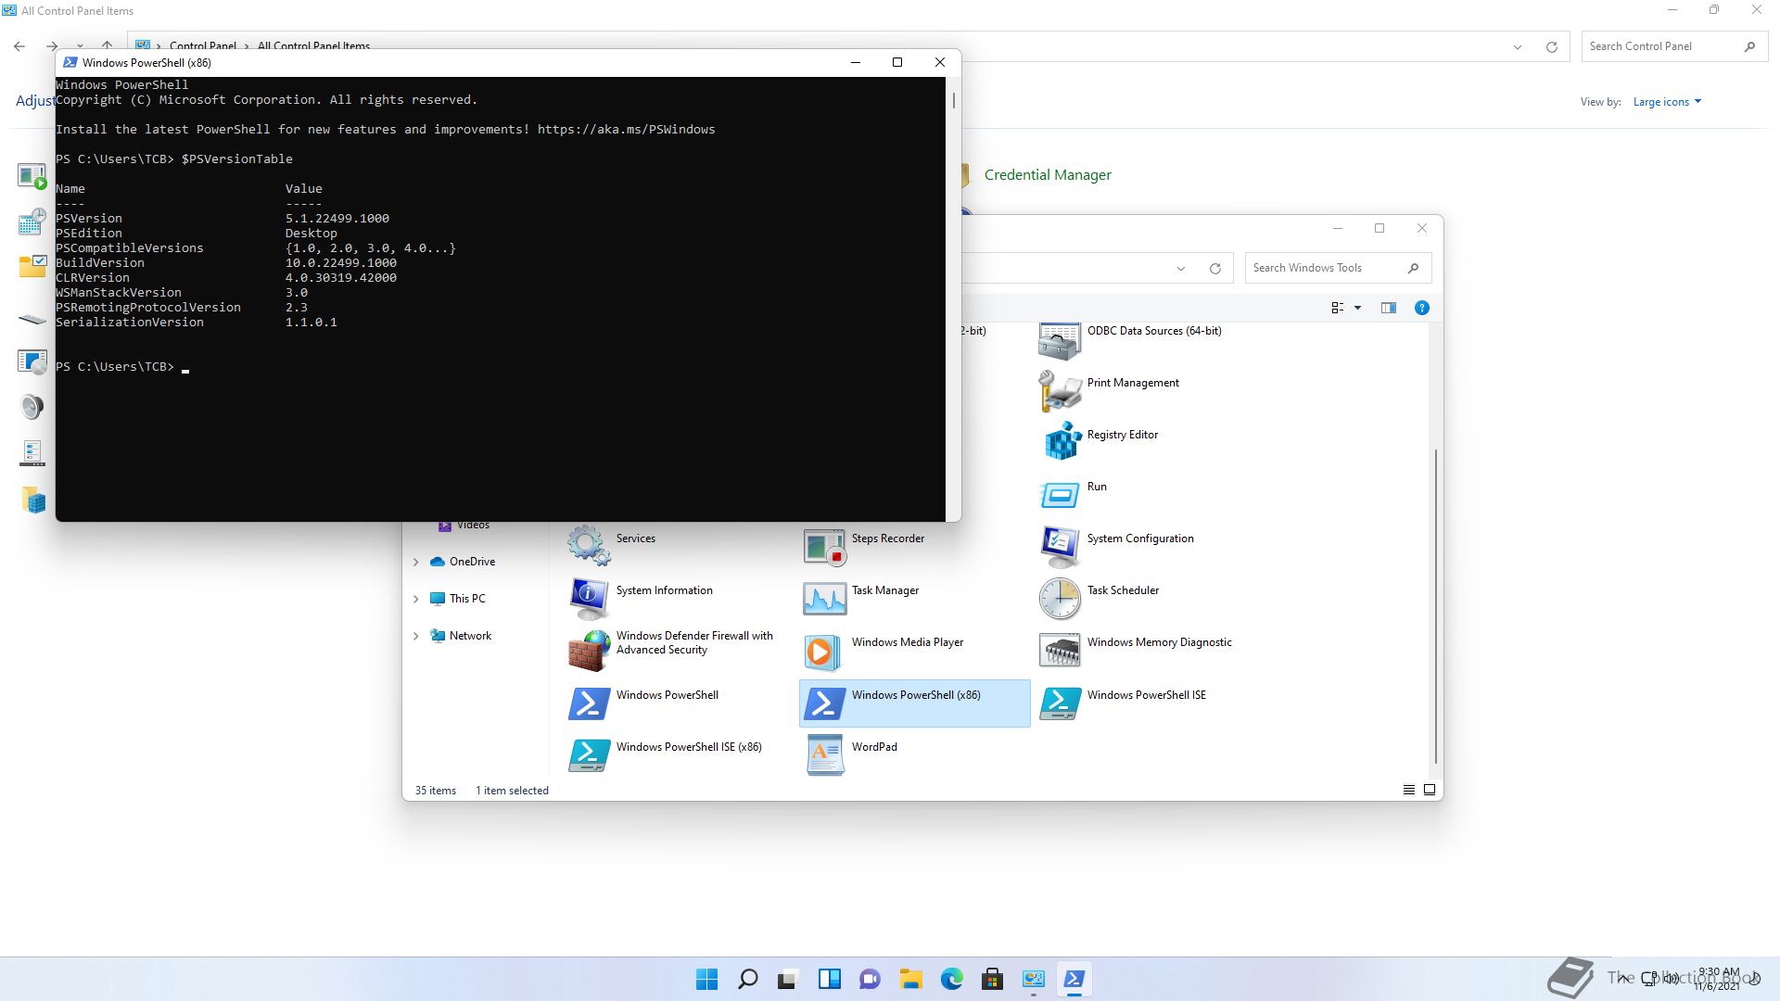The height and width of the screenshot is (1001, 1780).
Task: Open taskbar Search icon
Action: (x=747, y=979)
